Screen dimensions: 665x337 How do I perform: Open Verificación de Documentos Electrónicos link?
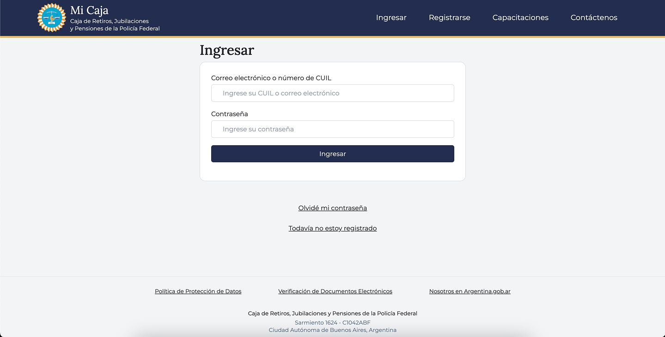coord(335,291)
